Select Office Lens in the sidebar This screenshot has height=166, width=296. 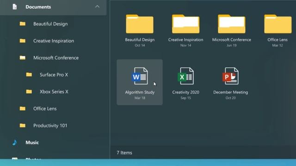point(45,109)
